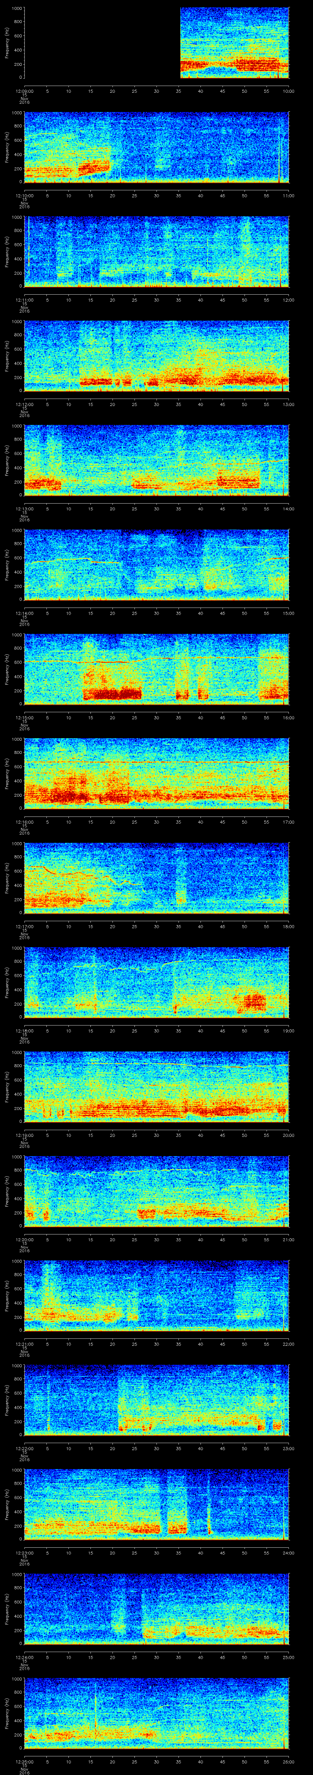Viewport: 313px width, 1775px height.
Task: Click the 12:10:00 start time label
Action: pyautogui.click(x=24, y=196)
